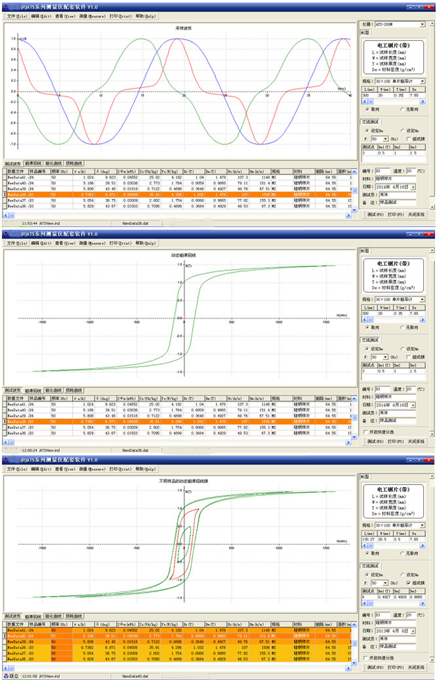Select NewData41.D4 row in top window
This screenshot has width=437, height=680.
point(178,177)
